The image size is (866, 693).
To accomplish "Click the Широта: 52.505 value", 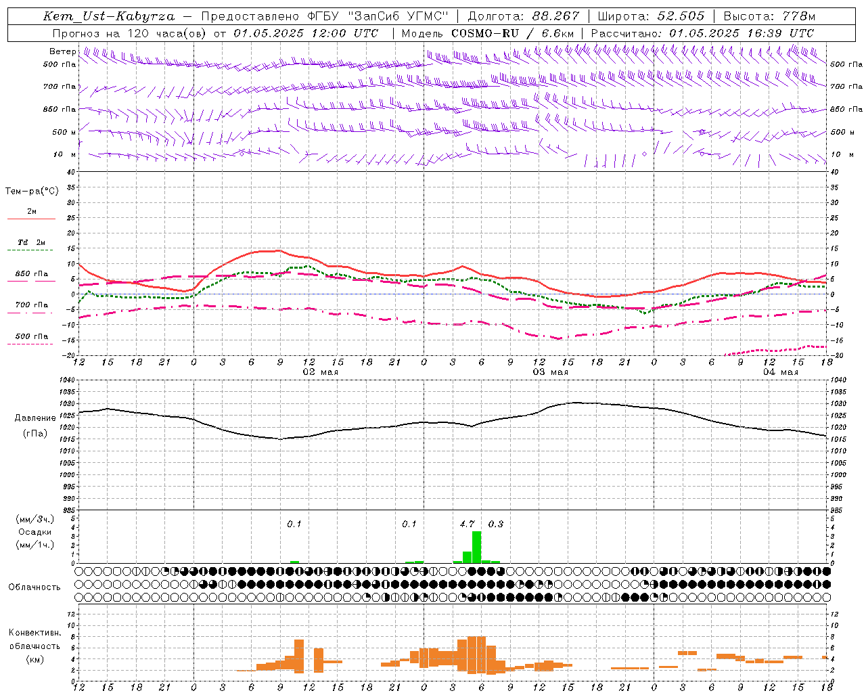I will [x=651, y=16].
